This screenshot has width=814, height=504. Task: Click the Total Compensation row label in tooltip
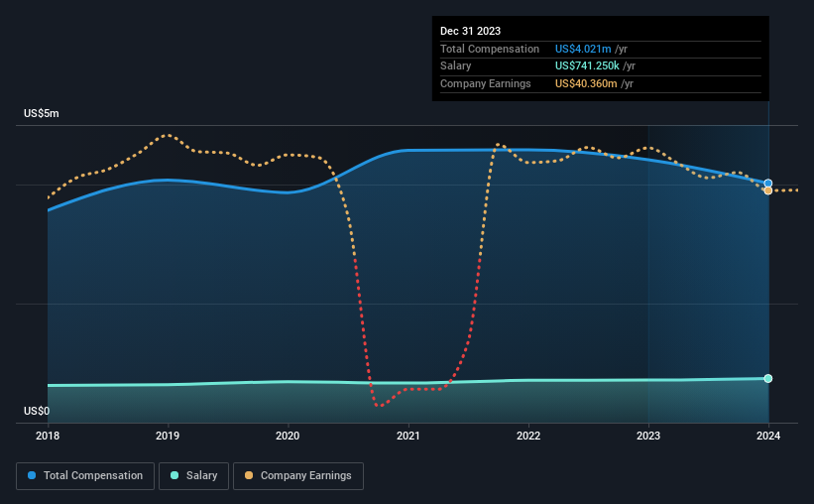[490, 49]
